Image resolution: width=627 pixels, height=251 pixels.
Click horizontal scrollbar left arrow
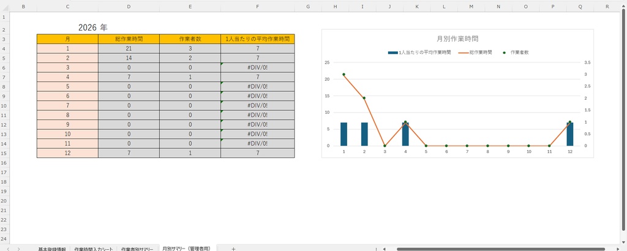(x=384, y=249)
